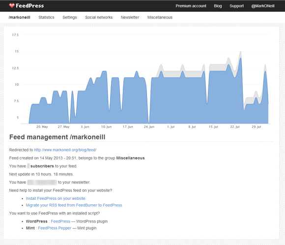This screenshot has width=285, height=245.
Task: Open the Premium account page
Action: 191,6
